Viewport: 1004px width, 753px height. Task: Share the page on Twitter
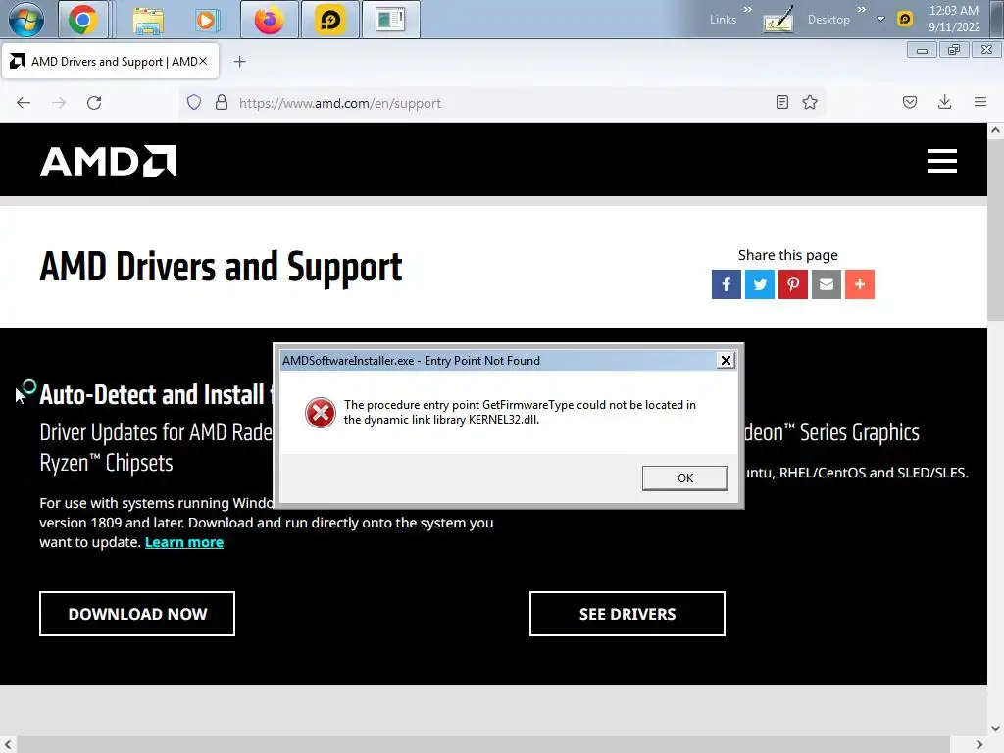click(760, 284)
